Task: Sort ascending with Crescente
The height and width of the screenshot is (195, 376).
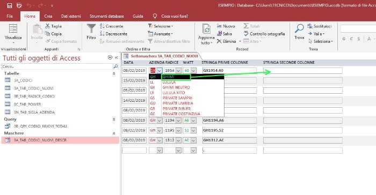Action: tap(112, 26)
